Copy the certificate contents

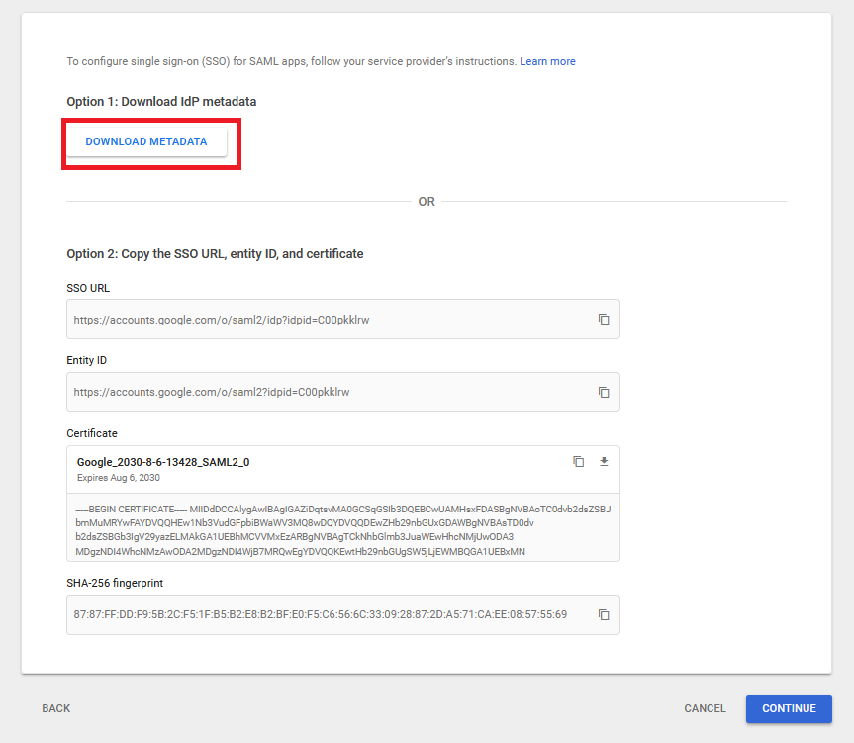pos(579,462)
